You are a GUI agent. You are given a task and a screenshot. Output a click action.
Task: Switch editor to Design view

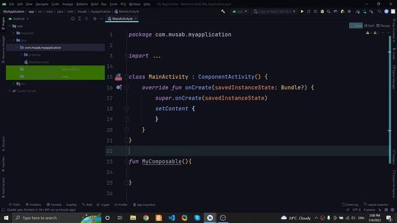pyautogui.click(x=383, y=25)
